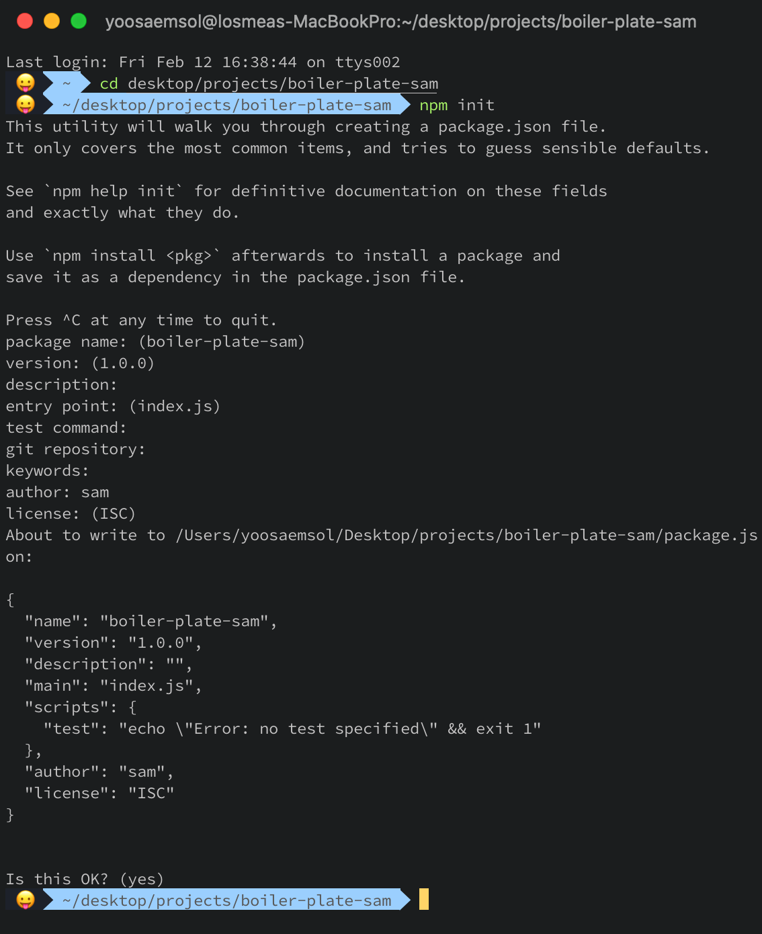Click the underlined desktop/projects/boiler-plate-sam path argument
The width and height of the screenshot is (762, 934).
283,84
